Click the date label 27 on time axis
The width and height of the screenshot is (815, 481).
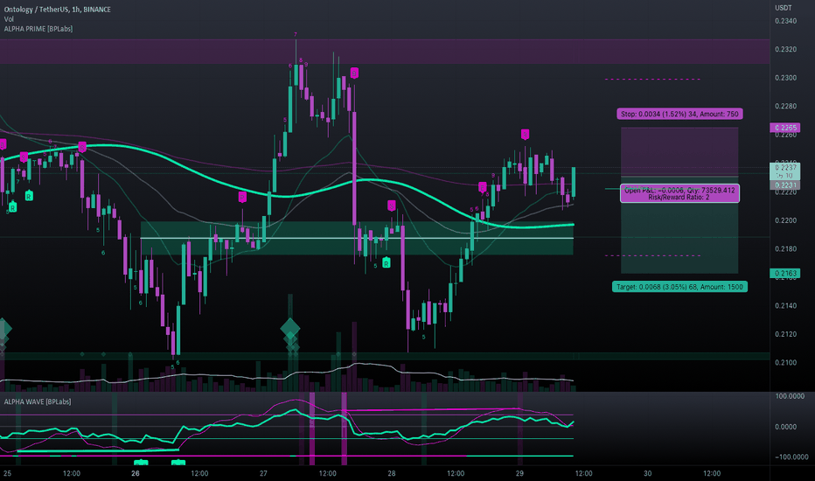263,473
